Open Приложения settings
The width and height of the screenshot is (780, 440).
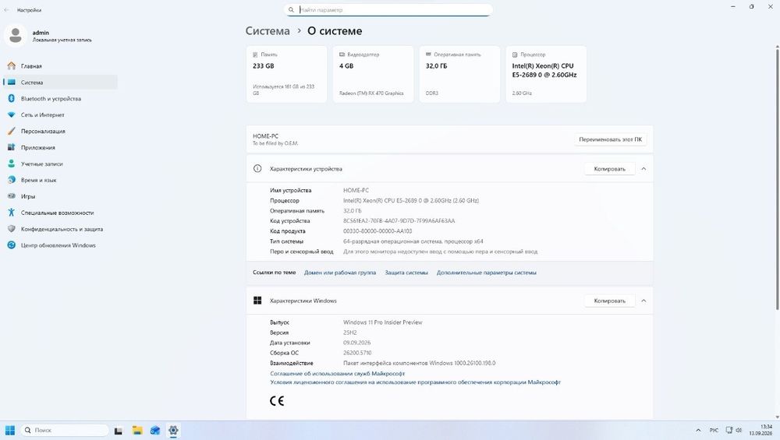click(60, 147)
